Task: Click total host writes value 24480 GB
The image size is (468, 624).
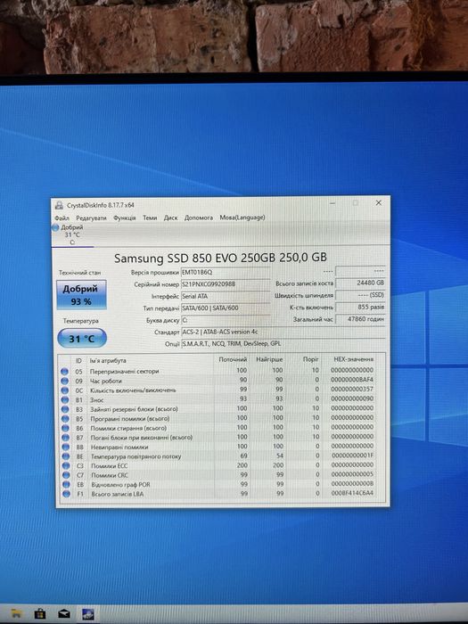Action: pyautogui.click(x=360, y=283)
